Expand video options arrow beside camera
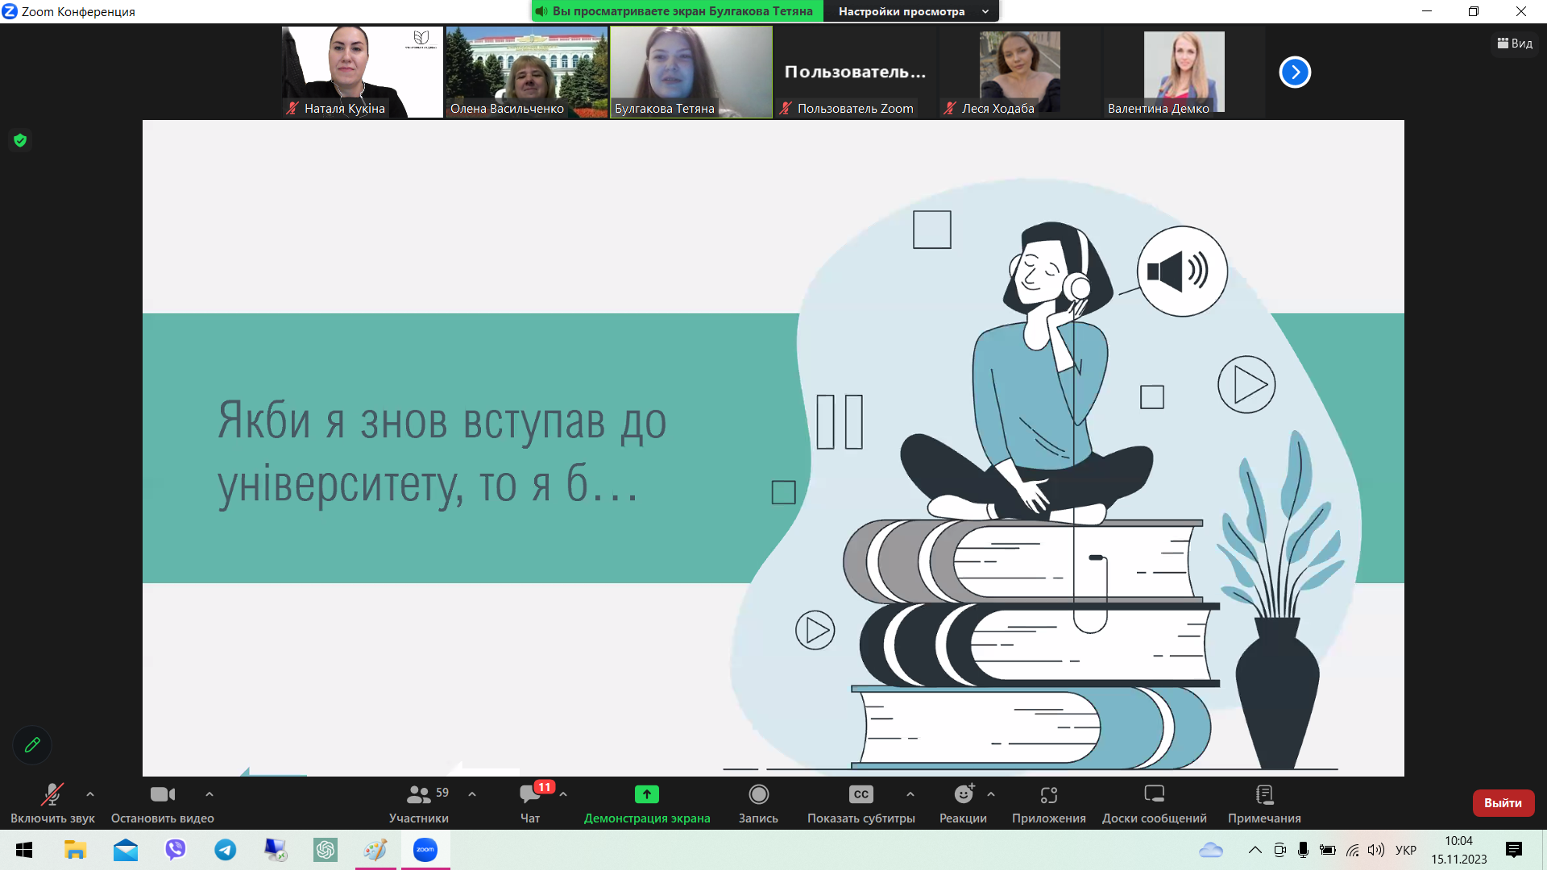1547x870 pixels. tap(209, 794)
